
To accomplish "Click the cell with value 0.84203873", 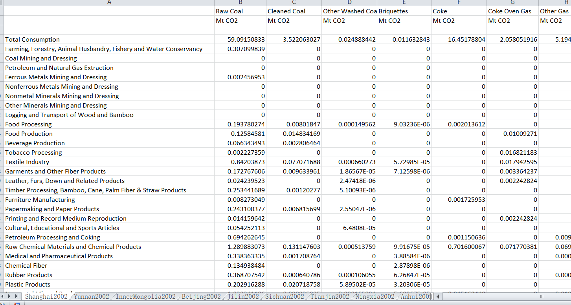I will [241, 162].
